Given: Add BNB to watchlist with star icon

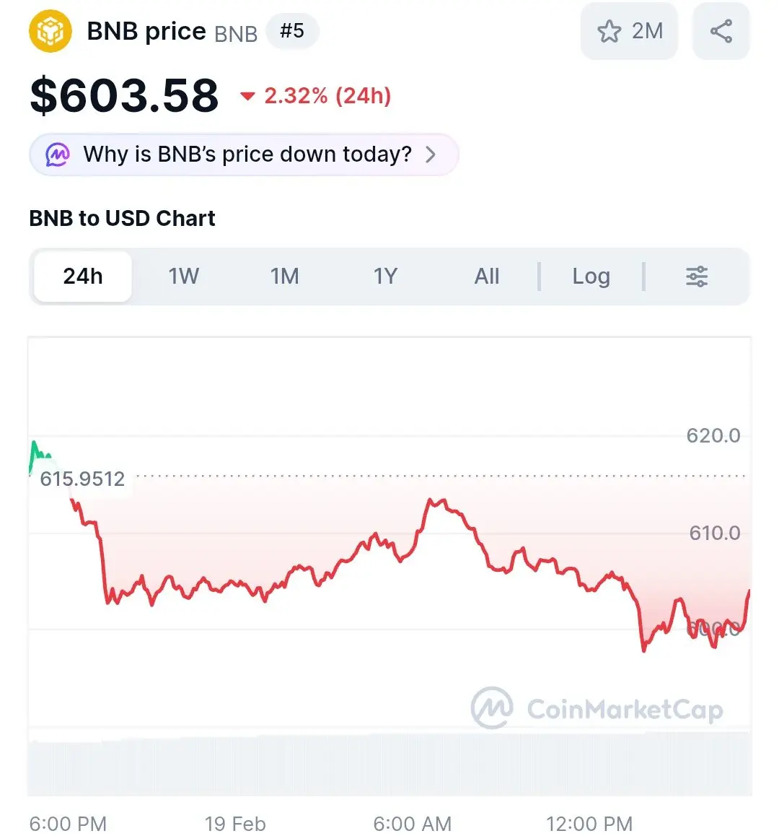Looking at the screenshot, I should click(x=609, y=31).
